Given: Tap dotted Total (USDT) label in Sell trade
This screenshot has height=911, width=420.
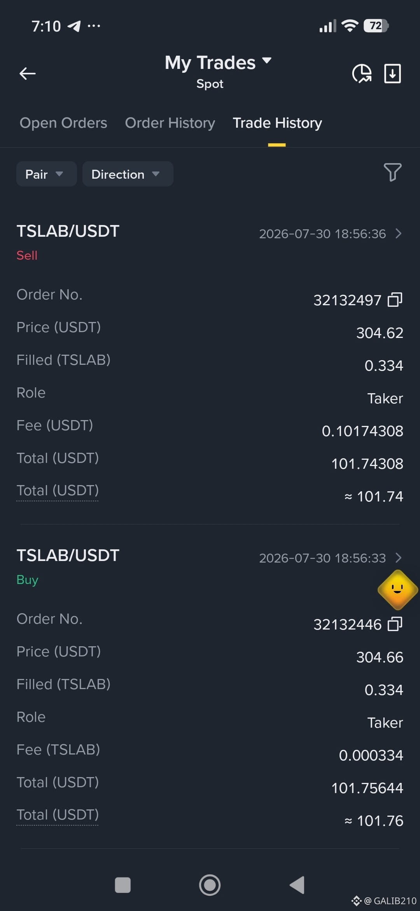Looking at the screenshot, I should [x=58, y=491].
